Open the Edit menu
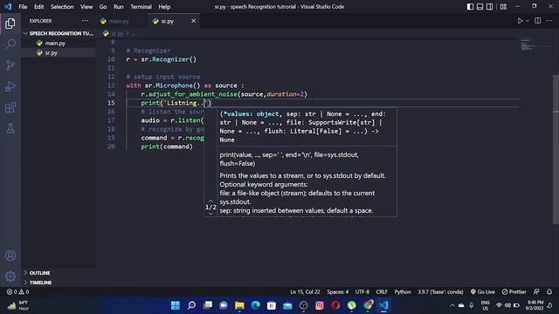The width and height of the screenshot is (559, 314). point(38,7)
